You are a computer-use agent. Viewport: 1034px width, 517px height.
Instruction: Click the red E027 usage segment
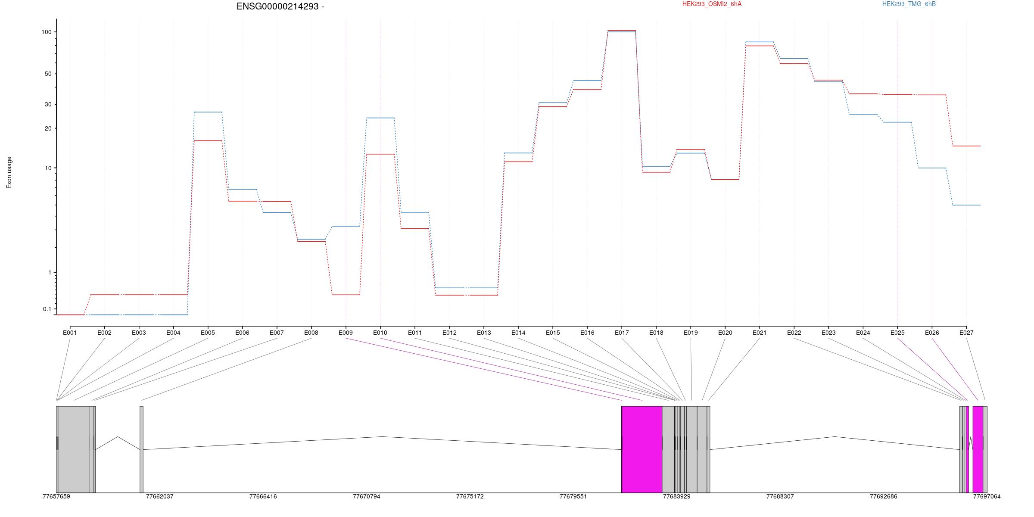pos(966,146)
